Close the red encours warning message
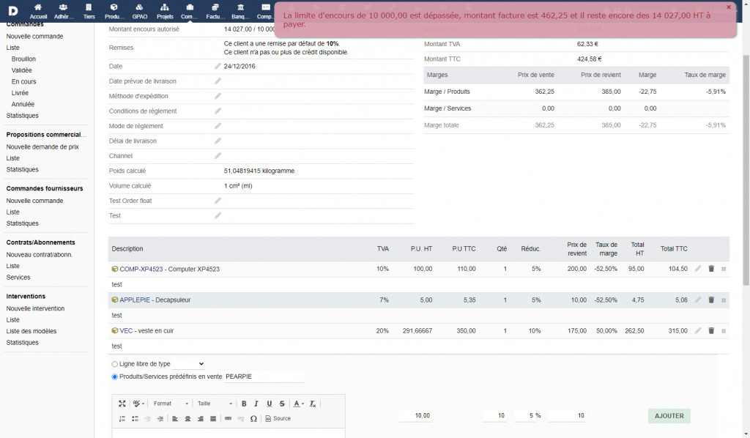 click(728, 7)
